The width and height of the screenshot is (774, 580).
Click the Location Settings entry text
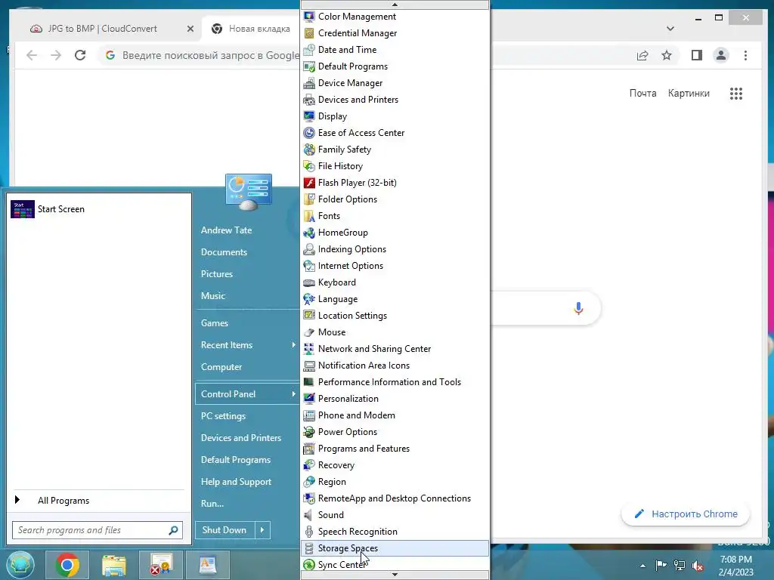(x=352, y=316)
